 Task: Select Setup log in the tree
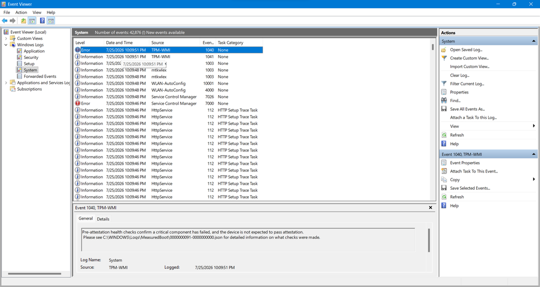(x=29, y=64)
